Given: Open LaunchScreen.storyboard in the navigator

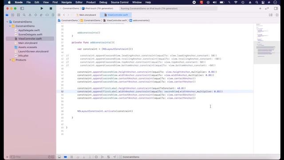Looking at the screenshot, I should coord(33,52).
